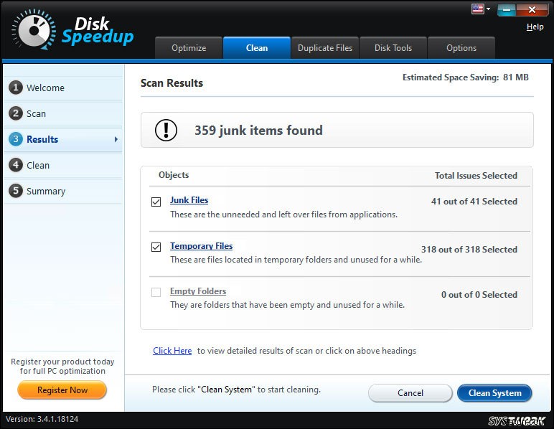Click 'Estimated Space Saving: 81 MB' text
The width and height of the screenshot is (554, 429).
pyautogui.click(x=465, y=77)
